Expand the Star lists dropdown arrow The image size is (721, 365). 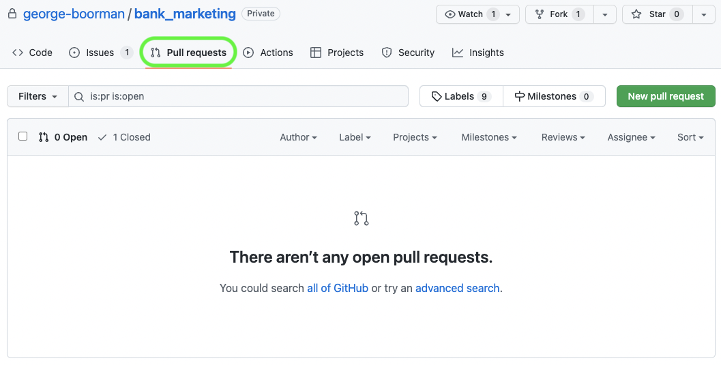point(703,14)
